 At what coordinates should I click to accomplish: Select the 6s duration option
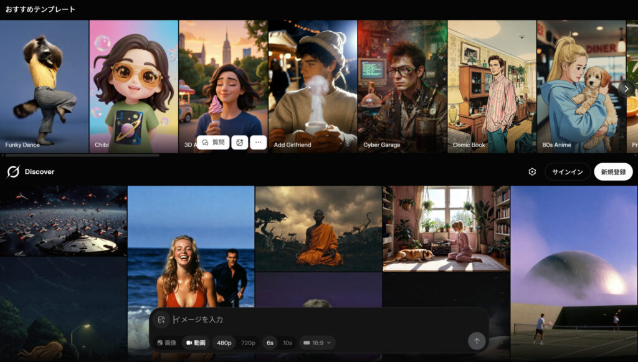[270, 343]
